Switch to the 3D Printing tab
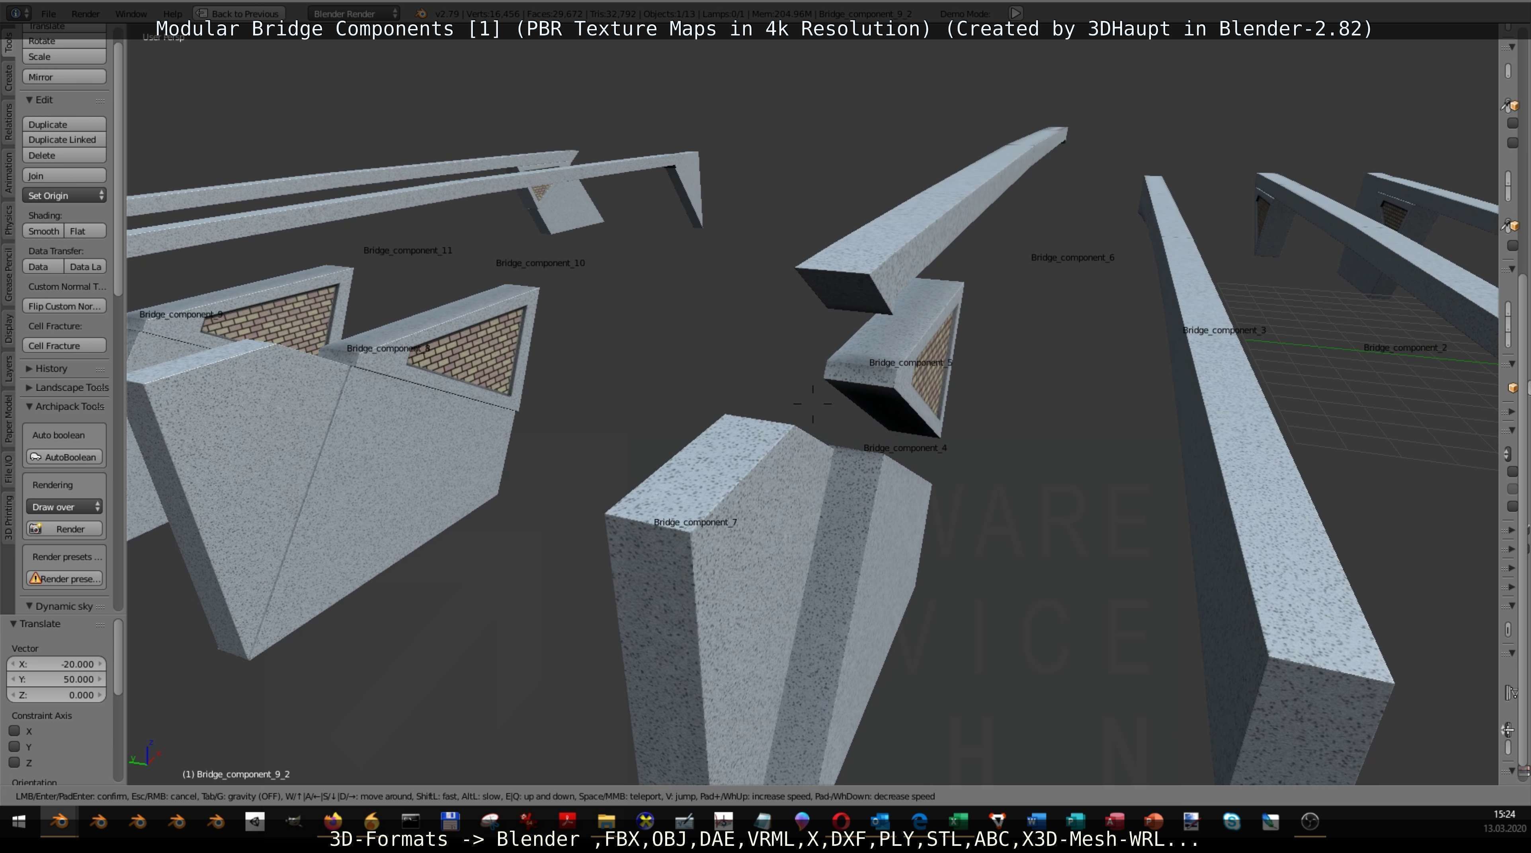1531x853 pixels. (8, 517)
